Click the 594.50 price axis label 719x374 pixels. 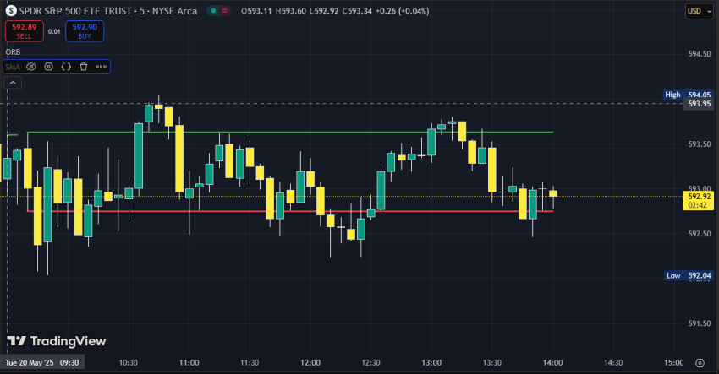point(700,54)
